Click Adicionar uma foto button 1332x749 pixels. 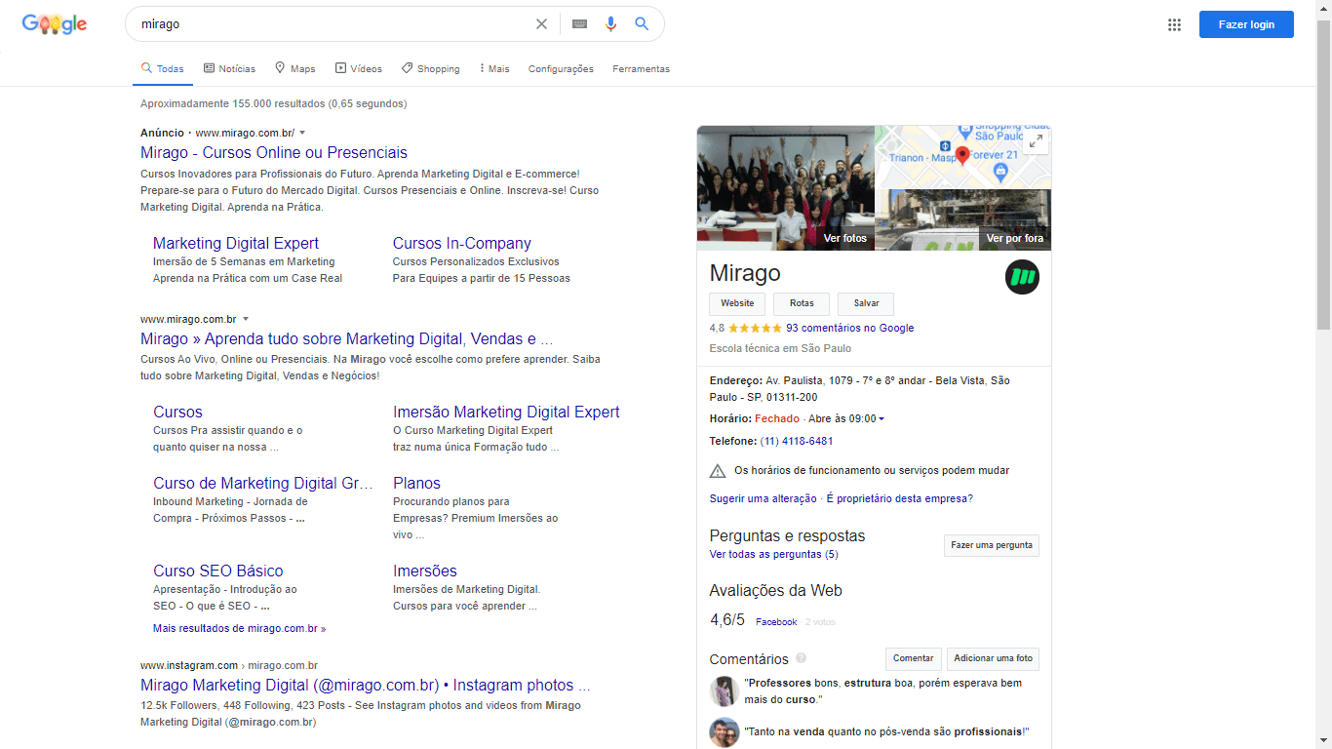click(993, 658)
